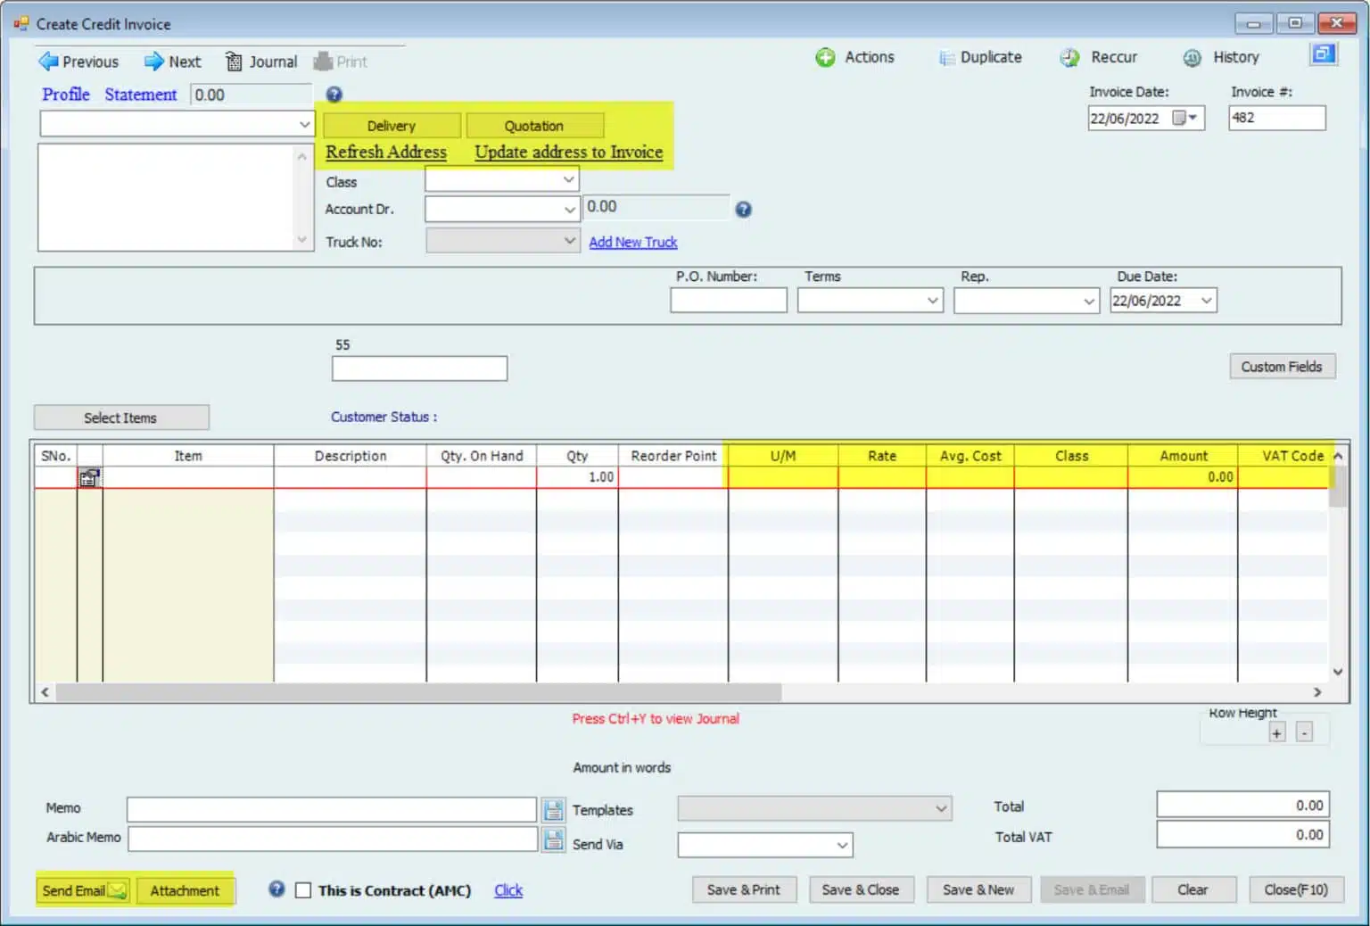Viewport: 1370px width, 926px height.
Task: Open the Actions green plus icon
Action: (x=825, y=57)
